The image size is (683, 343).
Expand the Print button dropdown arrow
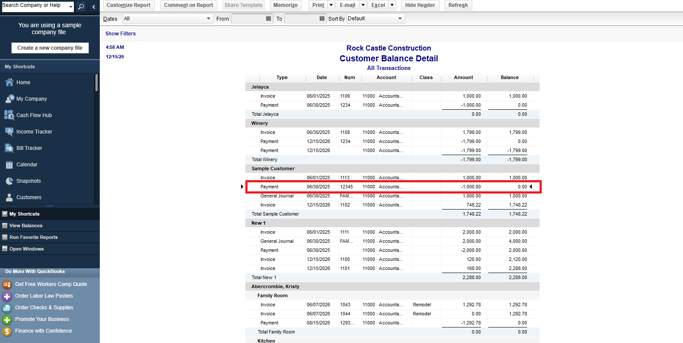click(x=331, y=5)
